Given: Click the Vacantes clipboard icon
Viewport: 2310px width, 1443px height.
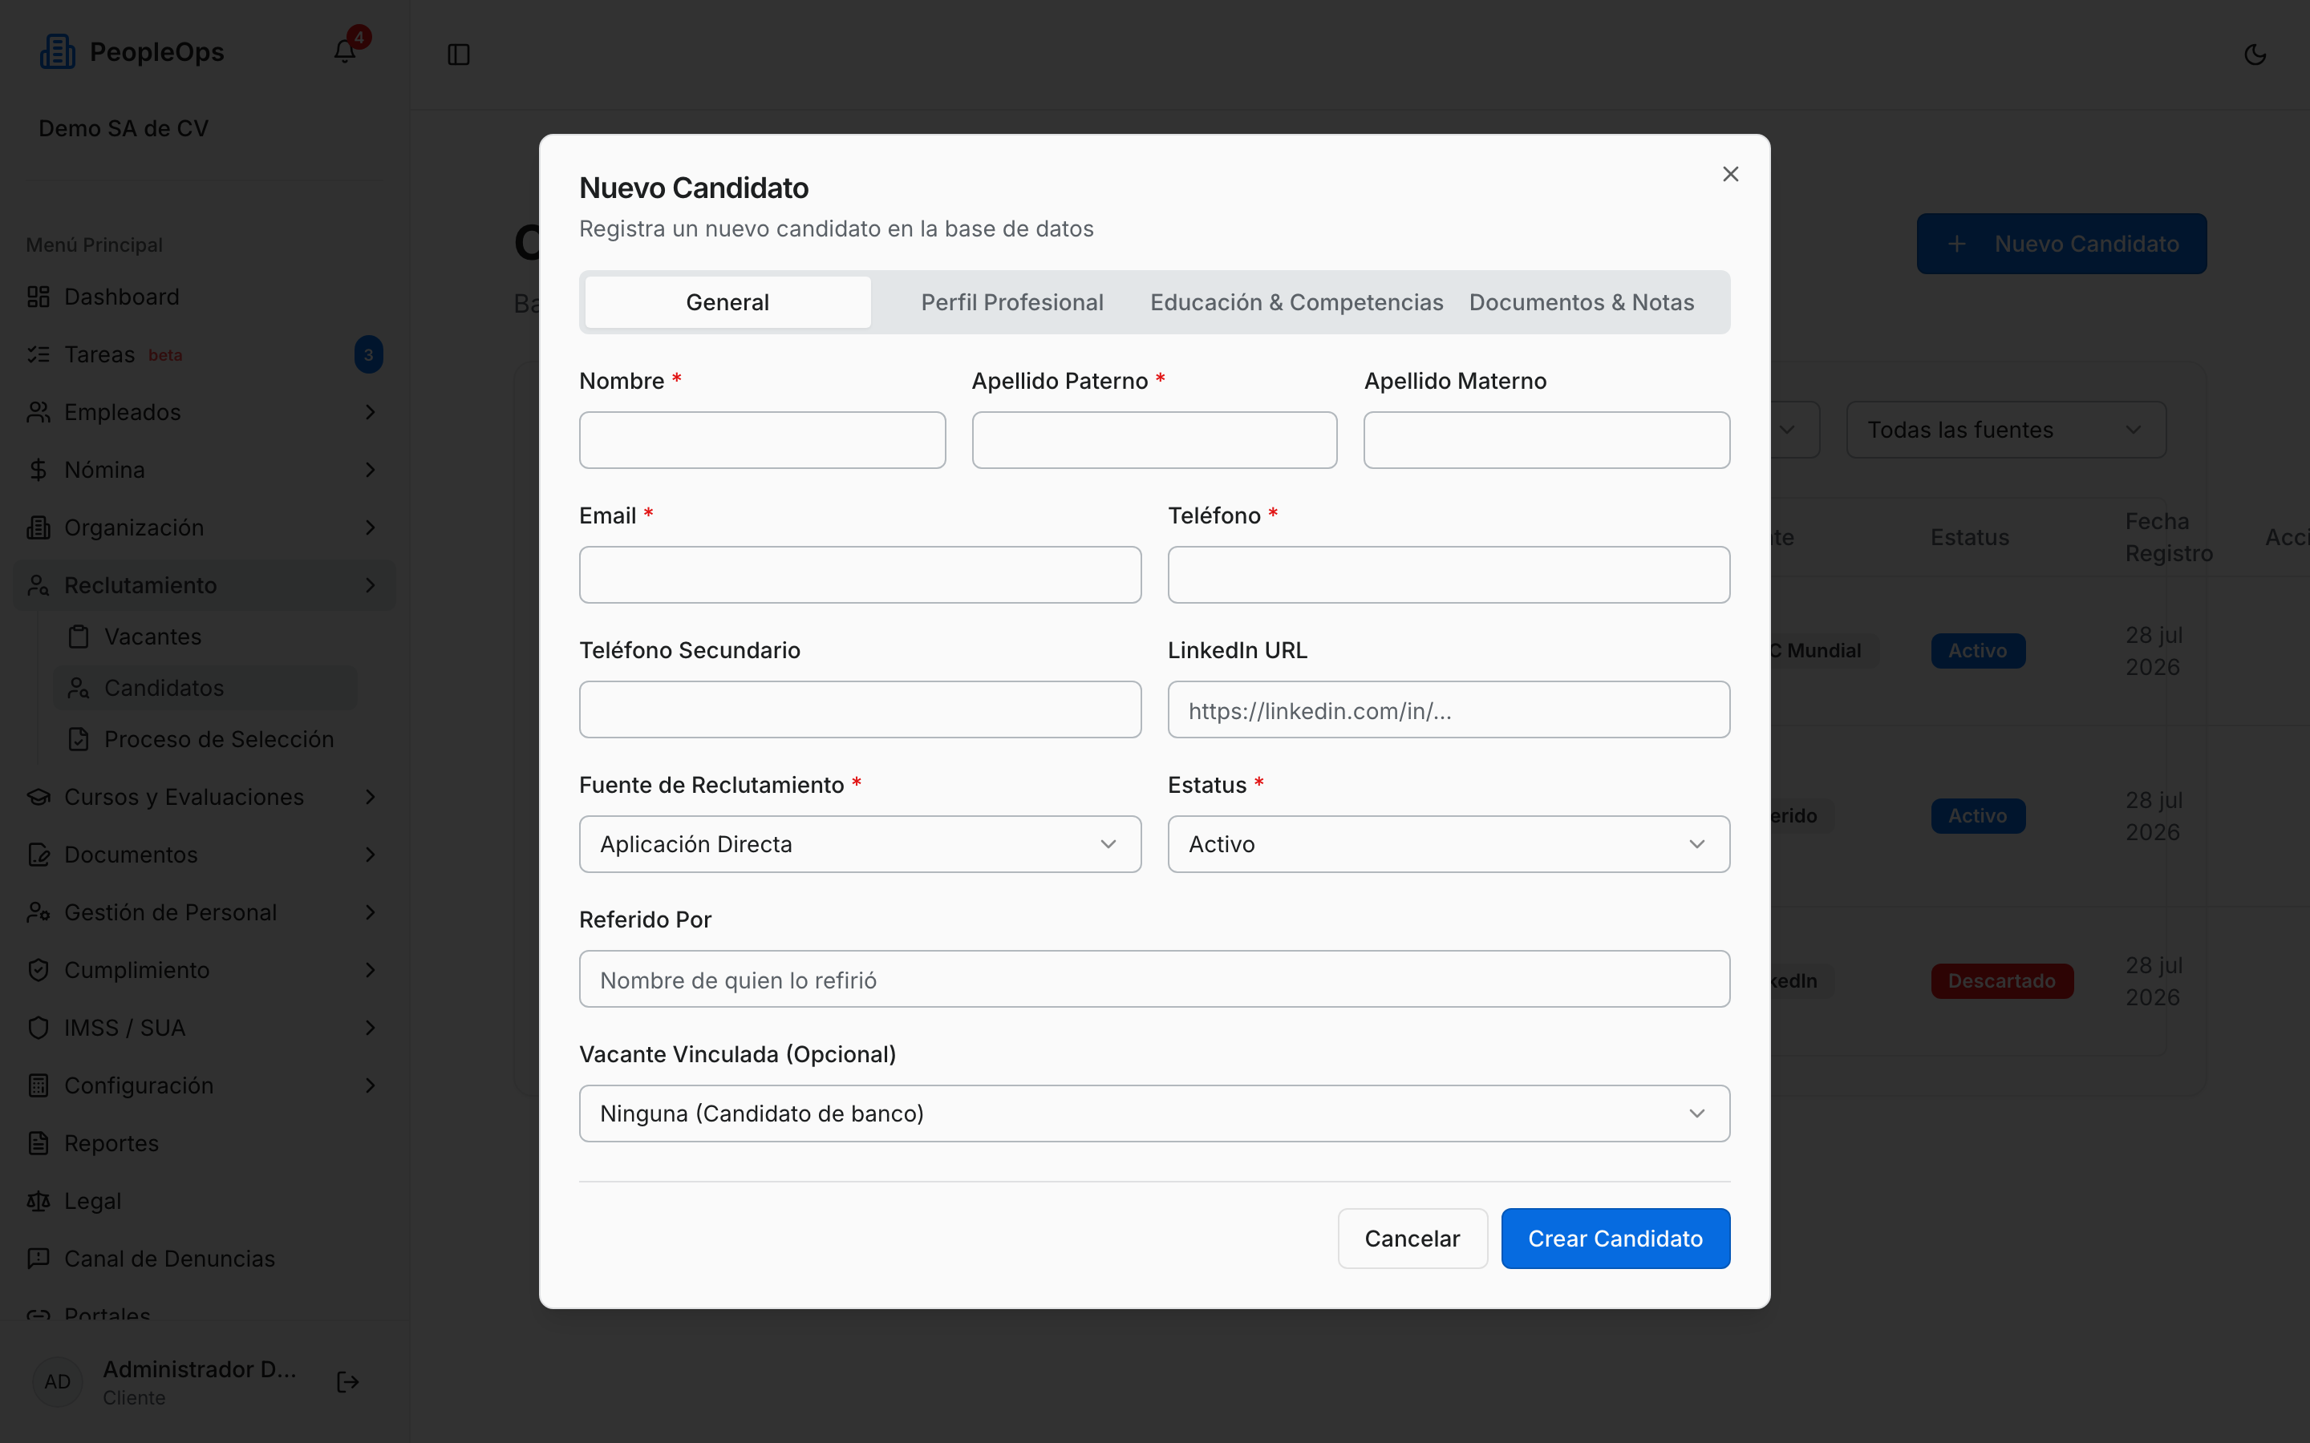Looking at the screenshot, I should [x=79, y=637].
